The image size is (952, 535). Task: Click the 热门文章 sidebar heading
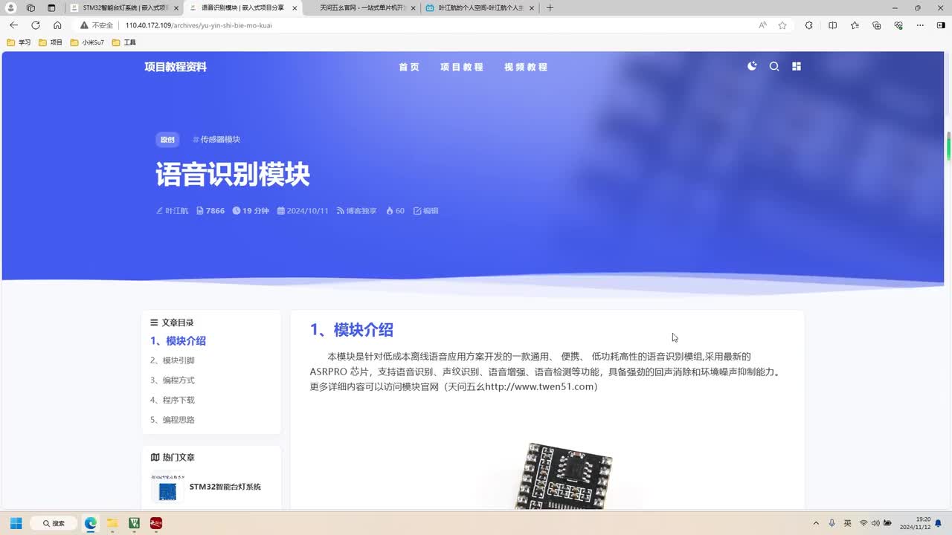[173, 458]
